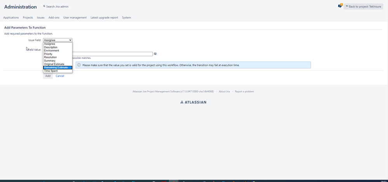
Task: Click the user picker icon beside field value
Action: tap(155, 53)
